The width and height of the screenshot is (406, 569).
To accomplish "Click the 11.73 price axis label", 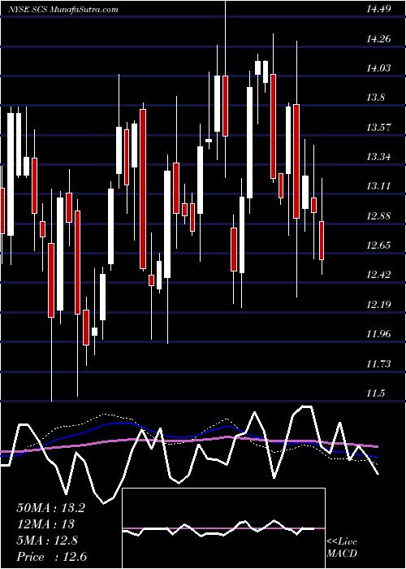I will pos(378,363).
